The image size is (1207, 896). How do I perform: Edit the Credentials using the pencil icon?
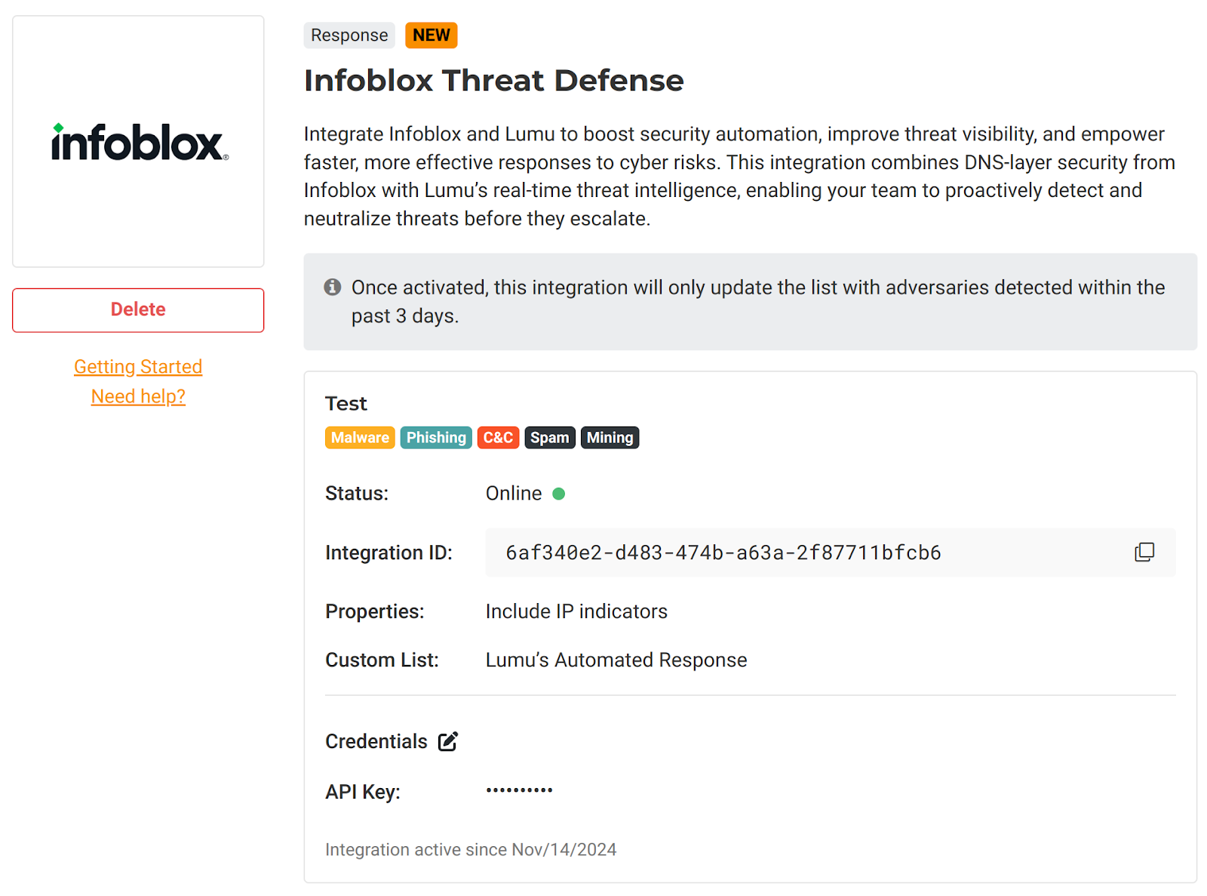coord(448,741)
